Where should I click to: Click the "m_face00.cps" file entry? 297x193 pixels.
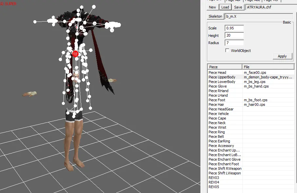point(255,72)
